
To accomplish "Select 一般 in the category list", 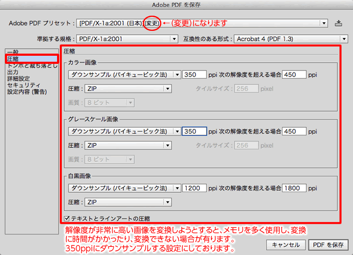I will coord(31,52).
